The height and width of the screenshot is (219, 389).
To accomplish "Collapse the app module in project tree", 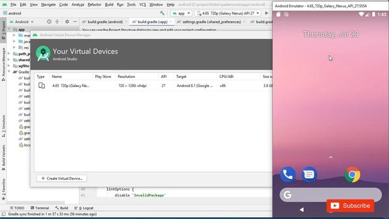I will tap(10, 30).
